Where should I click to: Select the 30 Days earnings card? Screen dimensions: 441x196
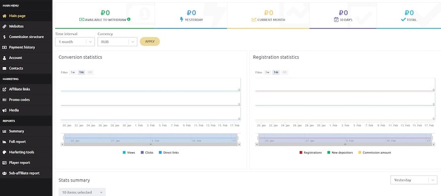pyautogui.click(x=343, y=16)
